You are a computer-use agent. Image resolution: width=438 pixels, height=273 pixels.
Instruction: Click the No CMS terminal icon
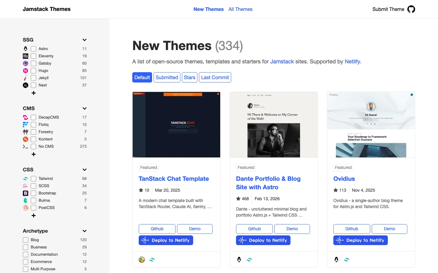pos(26,146)
